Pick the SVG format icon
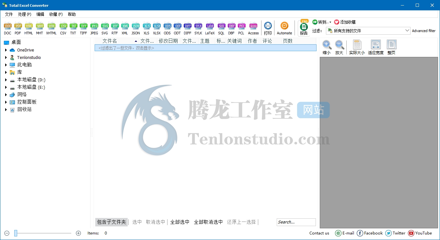Image resolution: width=440 pixels, height=240 pixels. (x=105, y=29)
